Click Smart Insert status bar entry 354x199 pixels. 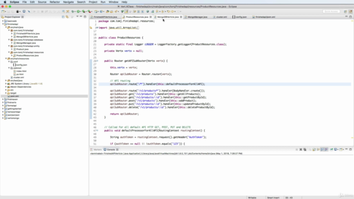pos(273,198)
